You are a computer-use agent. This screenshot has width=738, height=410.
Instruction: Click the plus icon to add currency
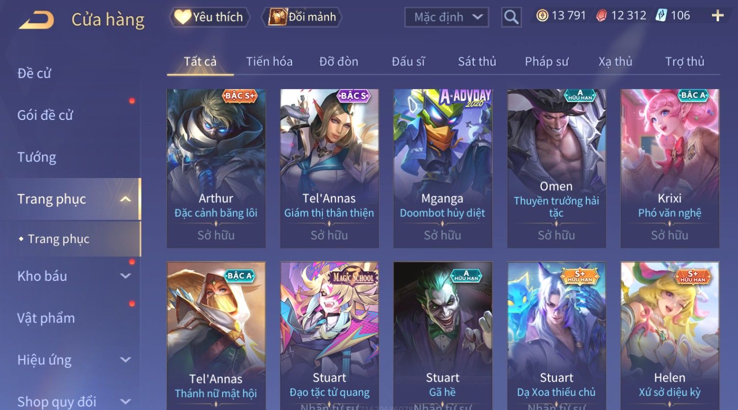(x=717, y=16)
